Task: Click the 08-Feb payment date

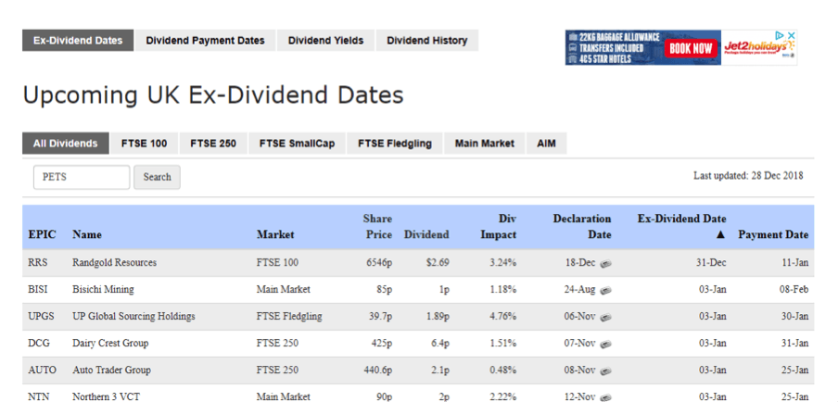Action: coord(794,290)
